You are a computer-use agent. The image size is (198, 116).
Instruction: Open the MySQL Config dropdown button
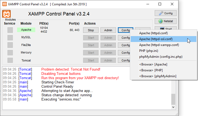point(124,38)
